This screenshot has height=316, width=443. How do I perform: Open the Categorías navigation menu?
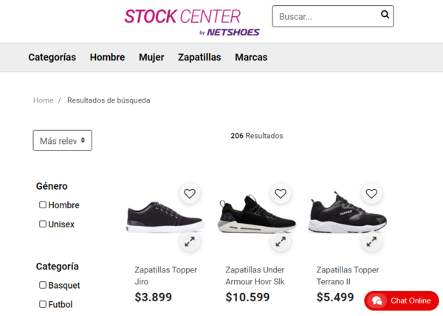tap(52, 57)
